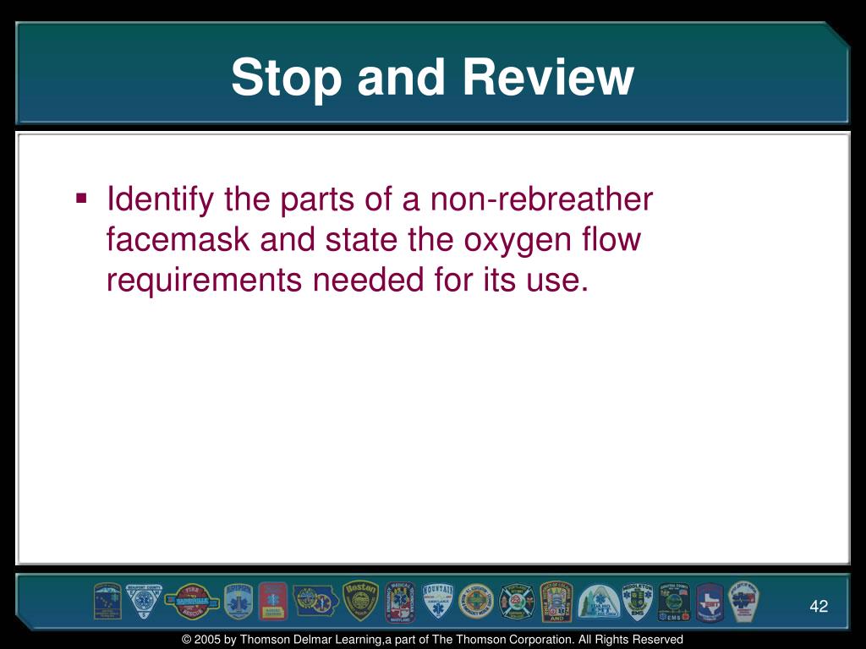Click the Maltese cross fire department badge
The height and width of the screenshot is (649, 866).
point(517,602)
